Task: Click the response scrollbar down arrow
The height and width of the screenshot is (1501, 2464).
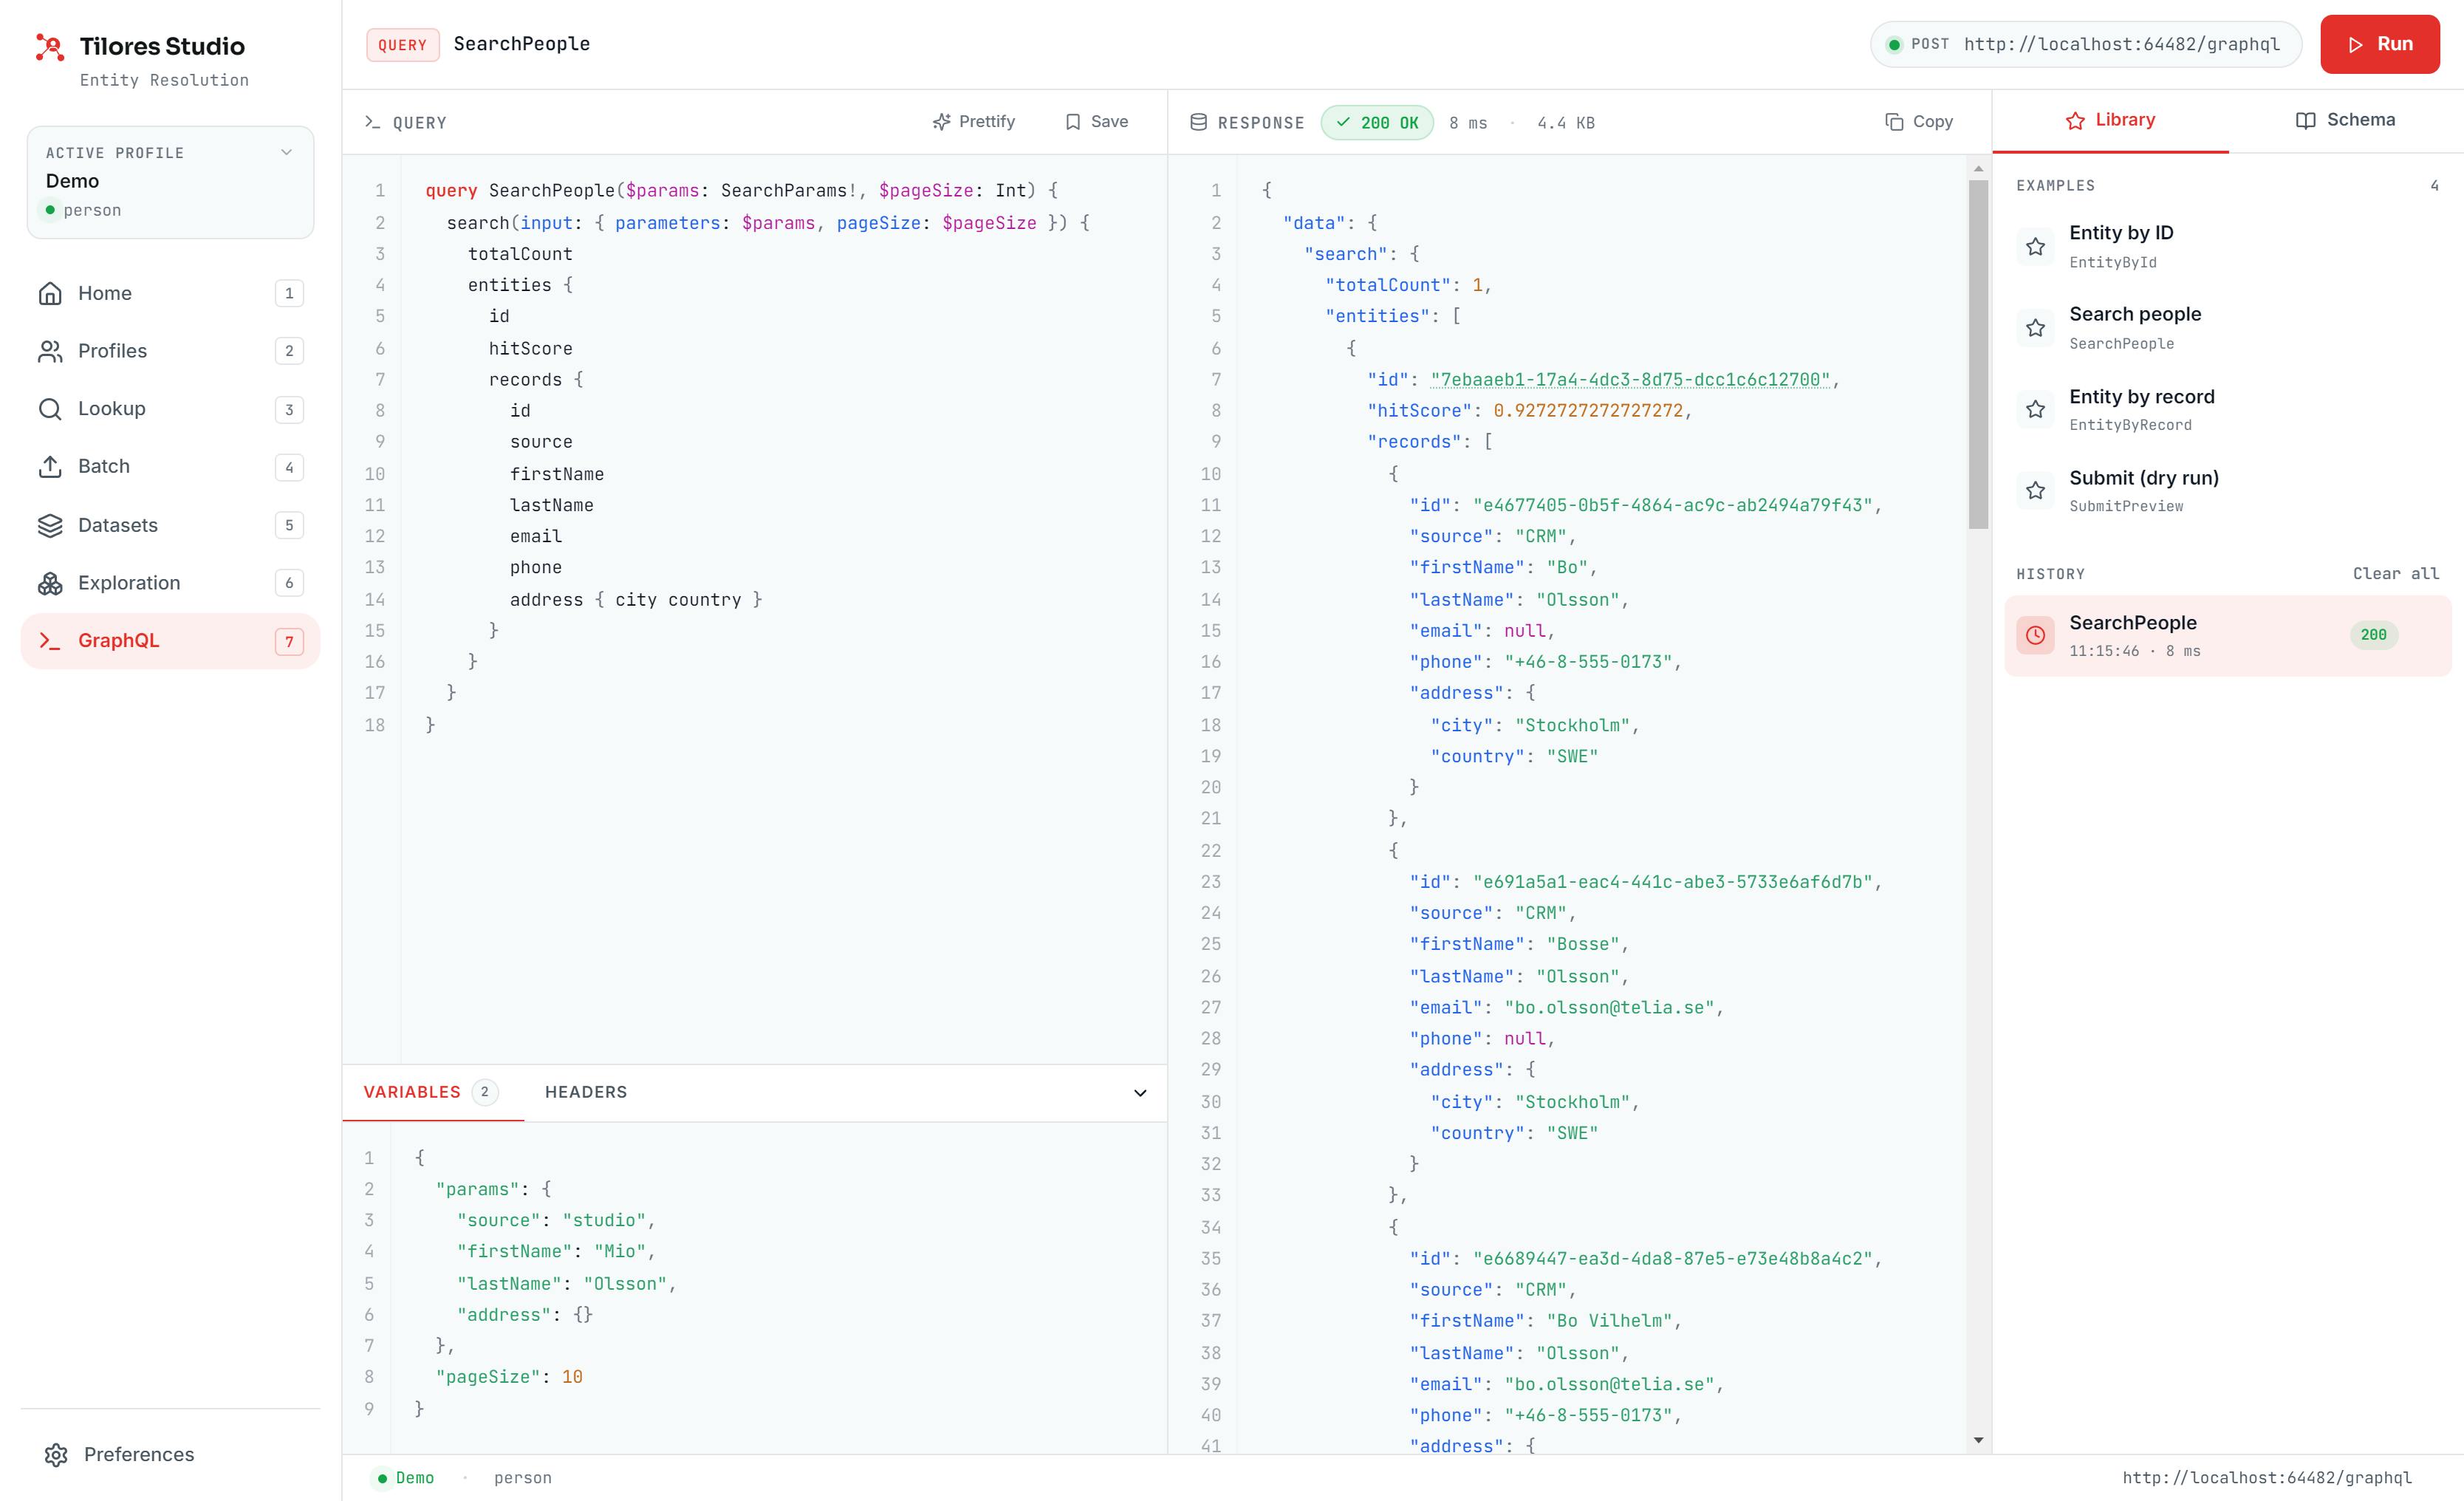Action: (x=1978, y=1440)
